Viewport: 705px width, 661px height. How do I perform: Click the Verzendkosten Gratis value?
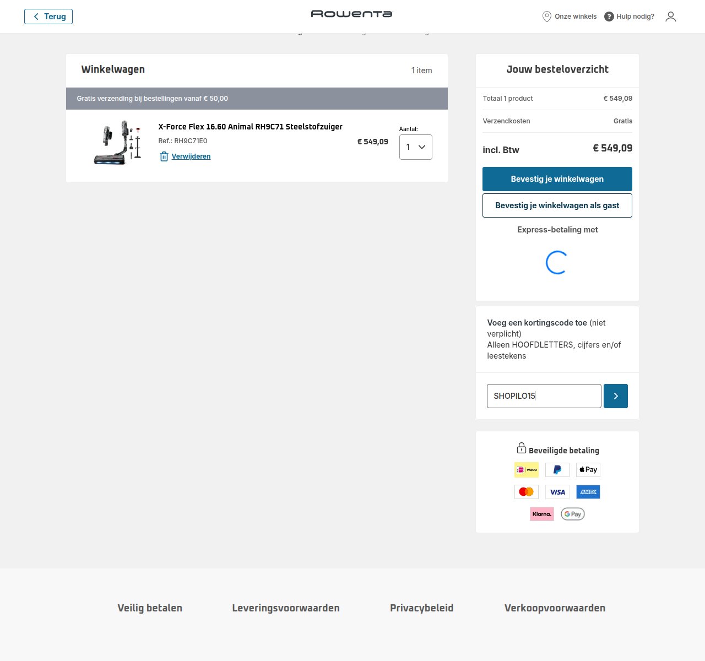(x=623, y=121)
